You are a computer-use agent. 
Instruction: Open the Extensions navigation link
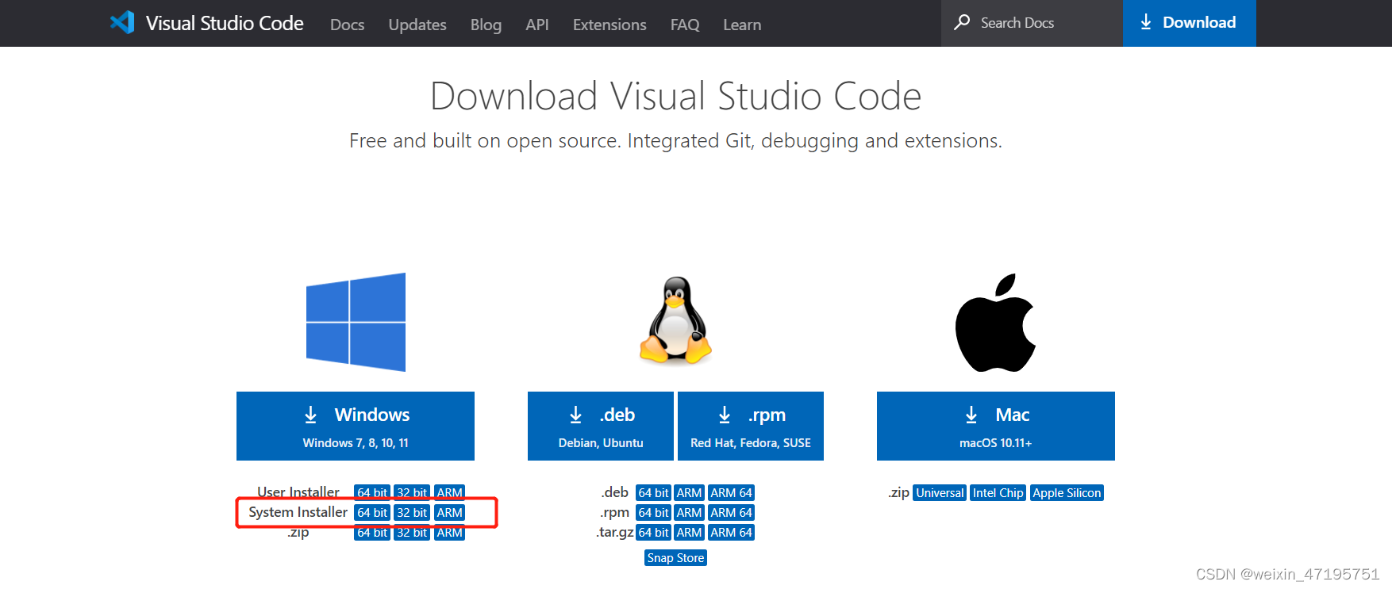click(609, 25)
